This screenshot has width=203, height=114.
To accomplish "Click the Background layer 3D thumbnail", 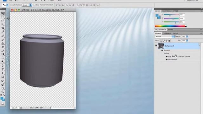I will click(x=161, y=46).
